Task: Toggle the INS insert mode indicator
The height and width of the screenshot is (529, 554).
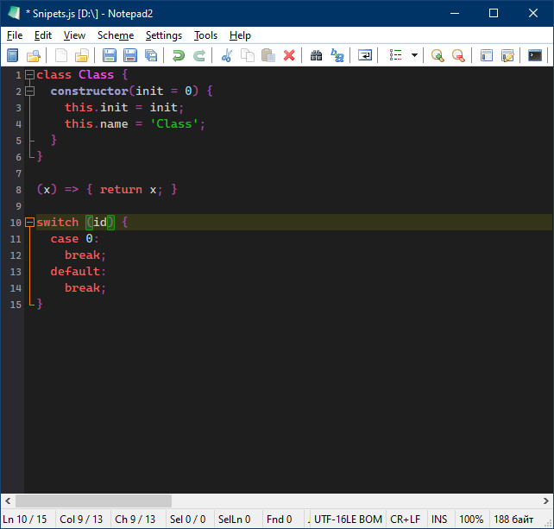Action: coord(439,520)
